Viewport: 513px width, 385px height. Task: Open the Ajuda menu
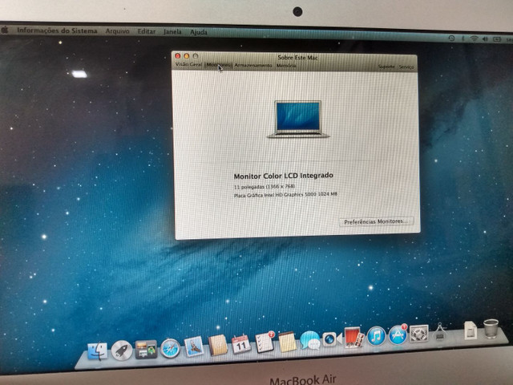point(199,32)
